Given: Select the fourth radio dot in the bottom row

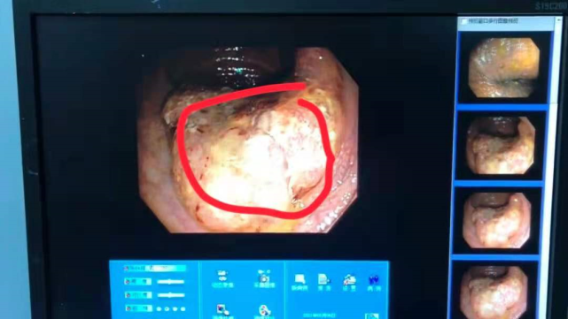Looking at the screenshot, I should coord(183,309).
